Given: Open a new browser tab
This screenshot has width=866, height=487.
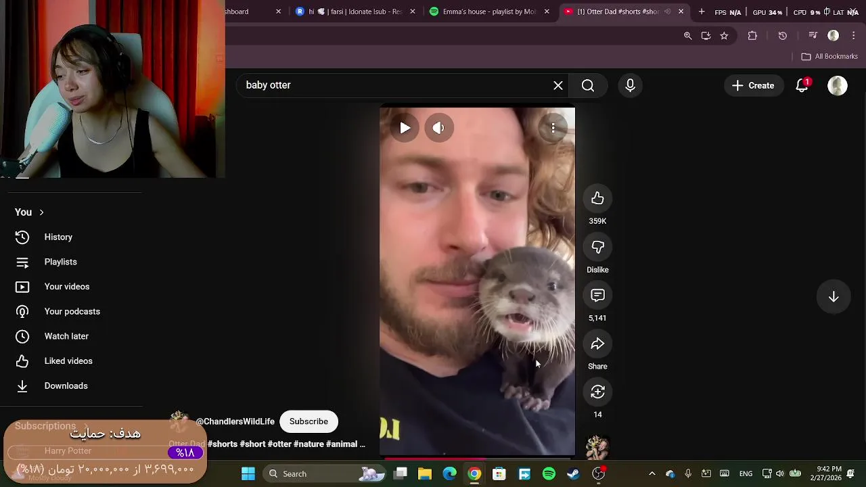Looking at the screenshot, I should (x=702, y=11).
